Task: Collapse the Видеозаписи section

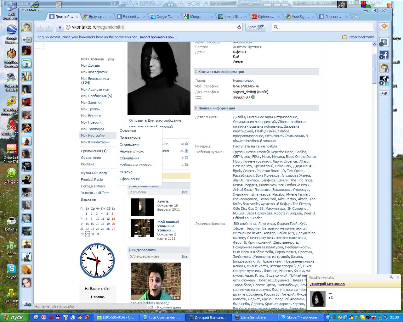Action: pyautogui.click(x=130, y=250)
